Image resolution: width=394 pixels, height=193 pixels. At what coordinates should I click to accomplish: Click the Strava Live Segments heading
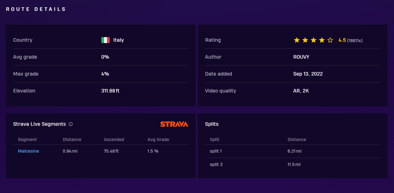pyautogui.click(x=39, y=124)
